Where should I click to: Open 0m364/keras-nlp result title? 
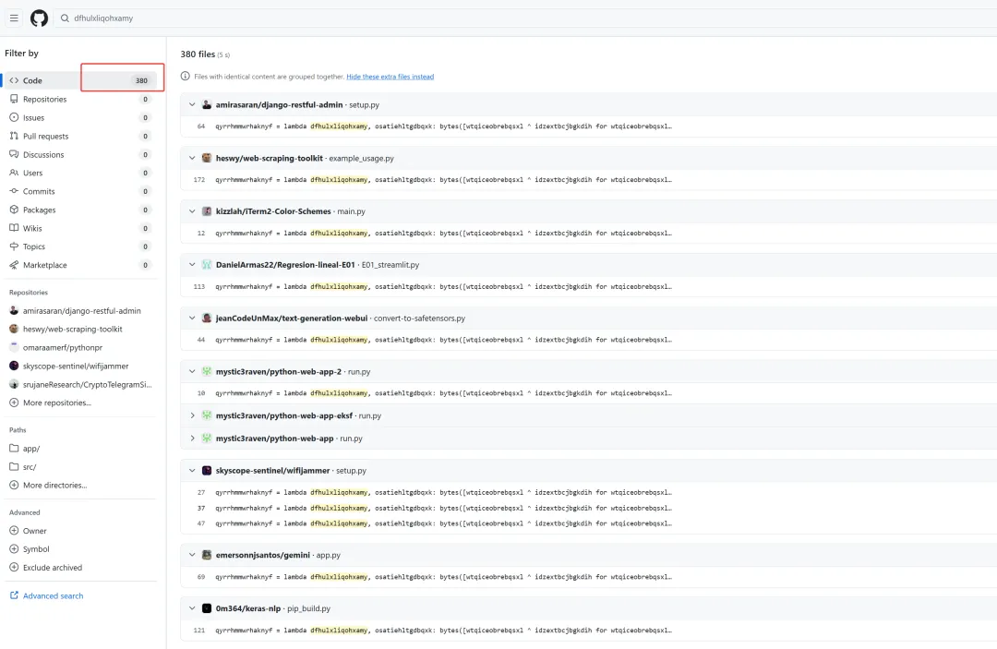248,608
